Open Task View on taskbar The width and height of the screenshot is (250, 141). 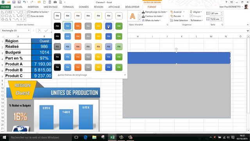click(76, 137)
